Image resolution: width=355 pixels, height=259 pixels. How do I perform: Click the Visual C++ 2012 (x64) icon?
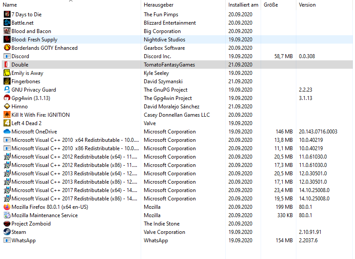tap(7, 157)
